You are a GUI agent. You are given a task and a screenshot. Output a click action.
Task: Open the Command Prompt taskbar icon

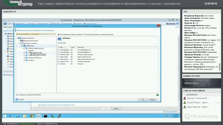(45, 116)
